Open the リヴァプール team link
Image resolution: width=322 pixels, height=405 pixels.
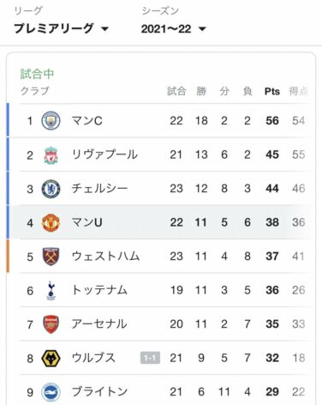pyautogui.click(x=104, y=154)
